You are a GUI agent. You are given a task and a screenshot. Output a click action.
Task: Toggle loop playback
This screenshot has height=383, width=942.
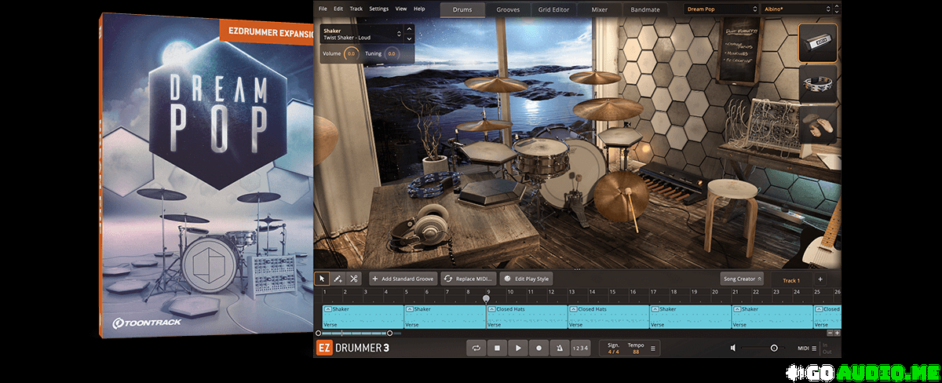(476, 348)
